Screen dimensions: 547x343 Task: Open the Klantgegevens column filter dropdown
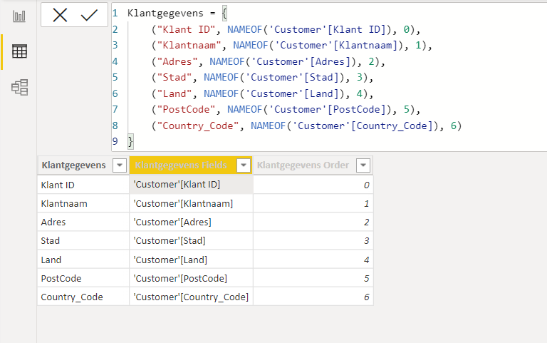118,165
